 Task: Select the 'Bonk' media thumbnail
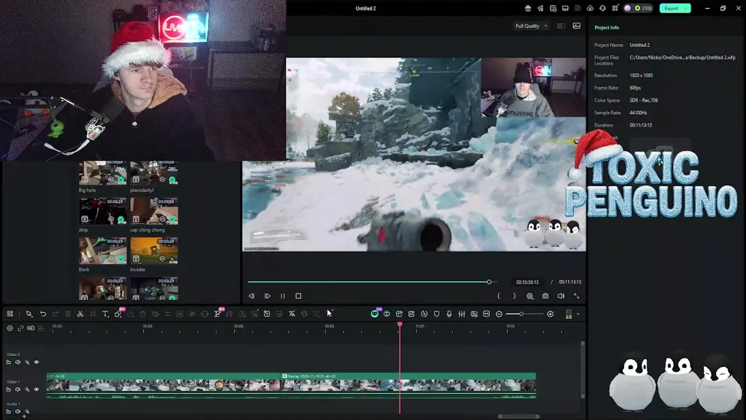click(103, 251)
